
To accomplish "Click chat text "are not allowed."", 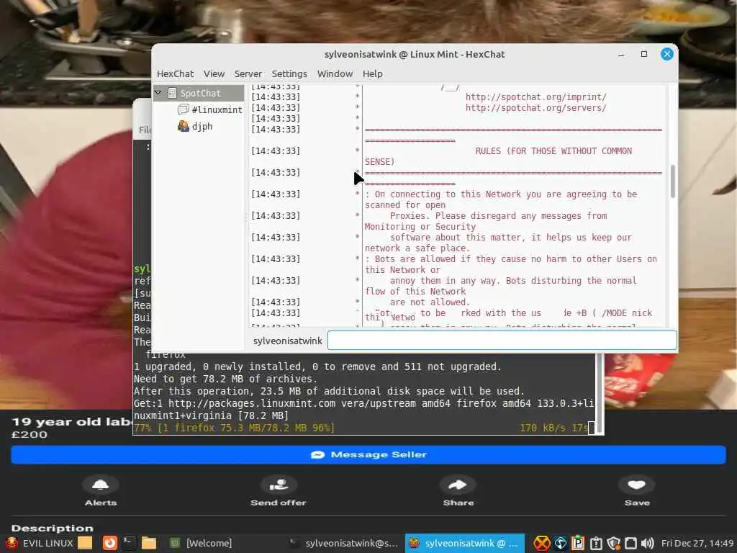I will (430, 302).
